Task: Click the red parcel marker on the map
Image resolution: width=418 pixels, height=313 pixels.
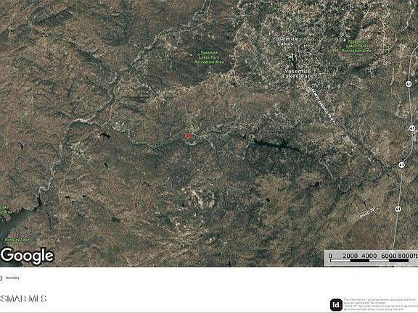Action: (x=187, y=136)
